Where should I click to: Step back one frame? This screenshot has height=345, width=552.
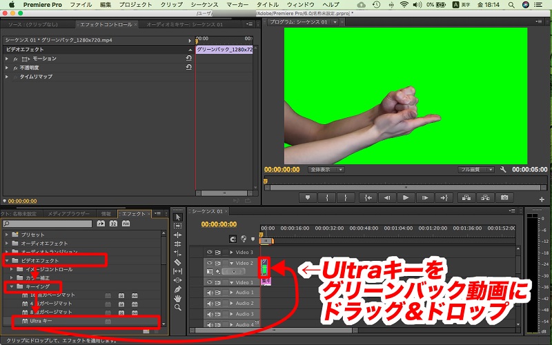click(387, 198)
